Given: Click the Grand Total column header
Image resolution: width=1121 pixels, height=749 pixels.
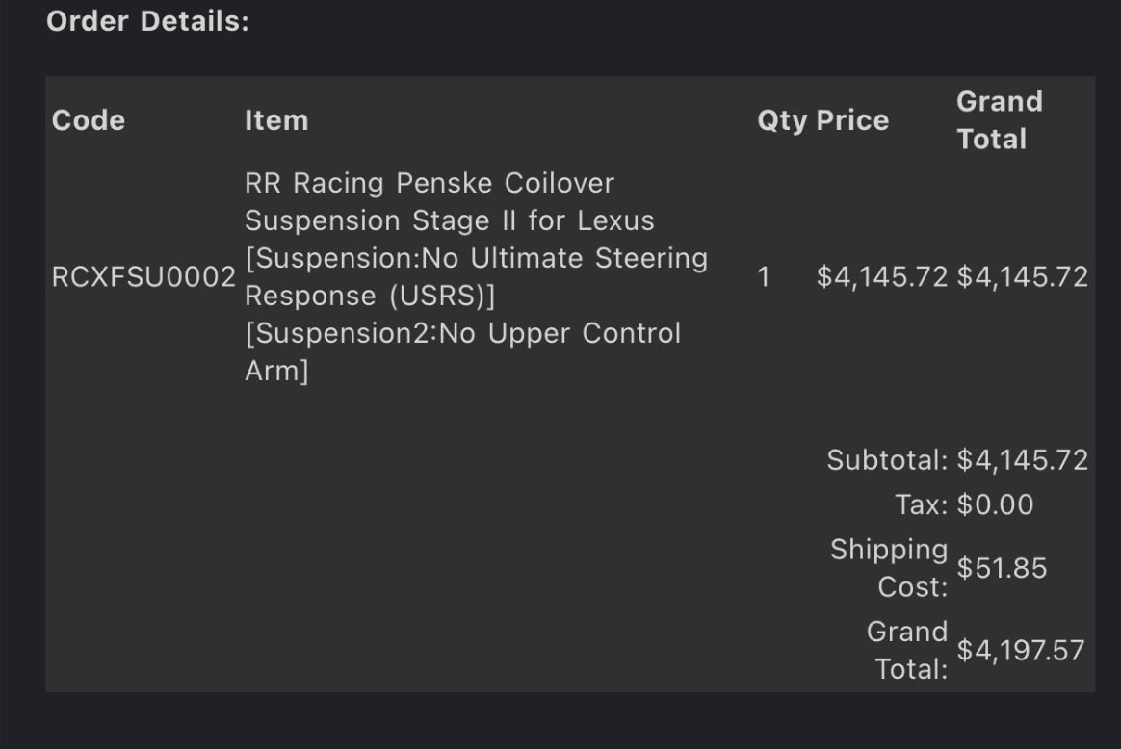Looking at the screenshot, I should pyautogui.click(x=999, y=120).
